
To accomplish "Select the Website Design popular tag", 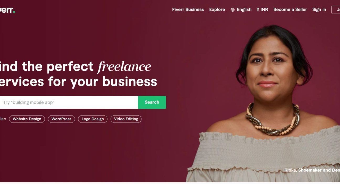I will point(27,119).
